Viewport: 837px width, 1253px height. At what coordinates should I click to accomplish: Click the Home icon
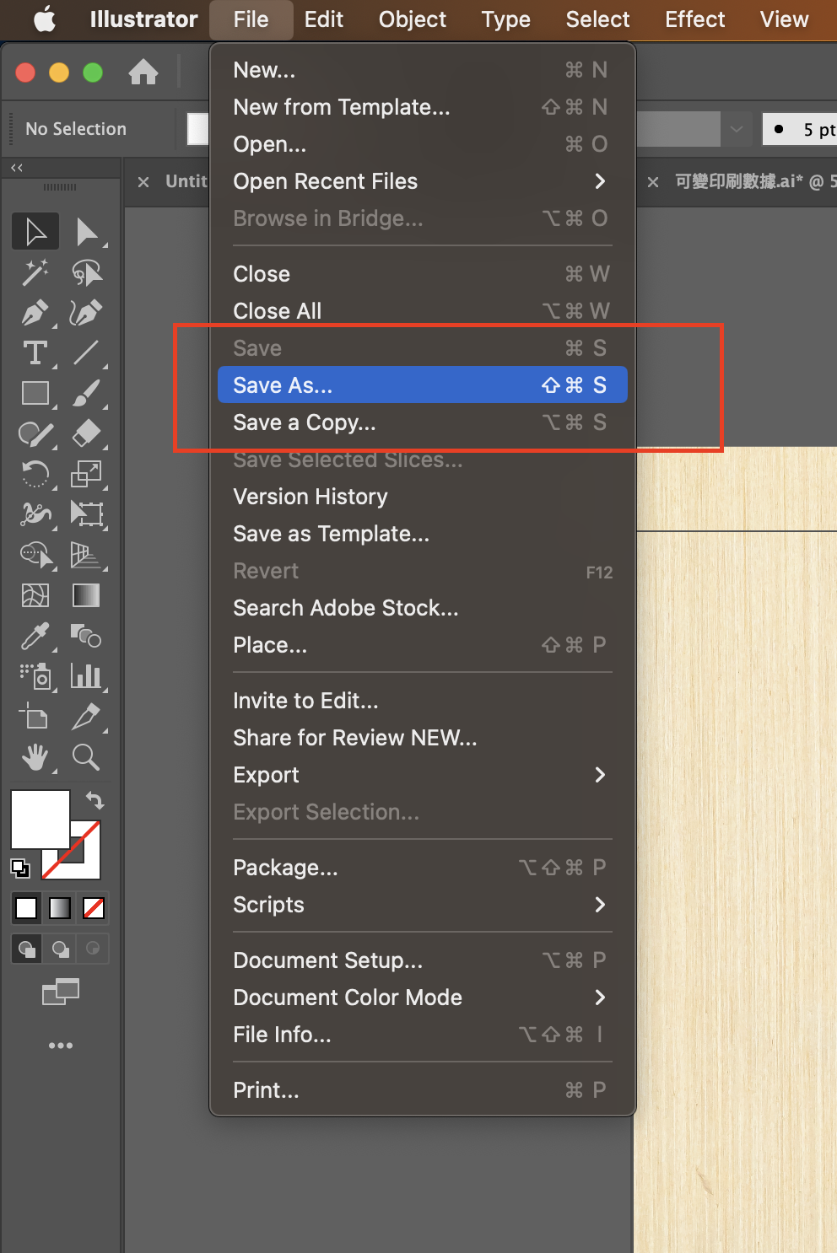[x=143, y=73]
